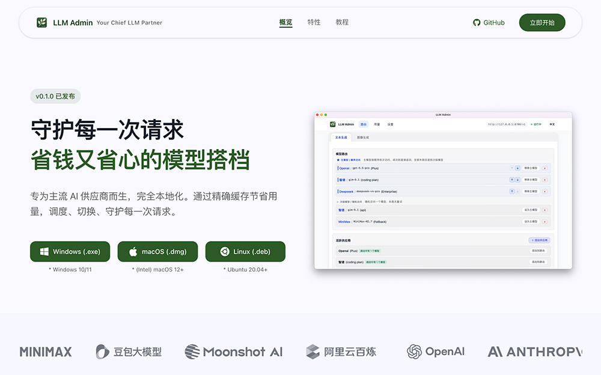
Task: Download the macOS (.dmg) installer
Action: coord(157,252)
